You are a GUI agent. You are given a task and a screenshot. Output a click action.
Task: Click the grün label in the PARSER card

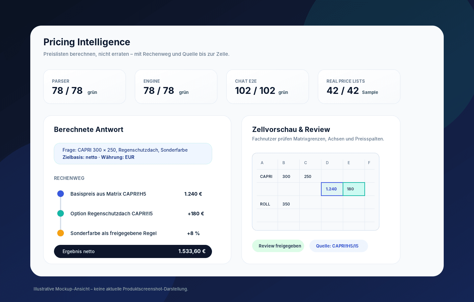[92, 92]
